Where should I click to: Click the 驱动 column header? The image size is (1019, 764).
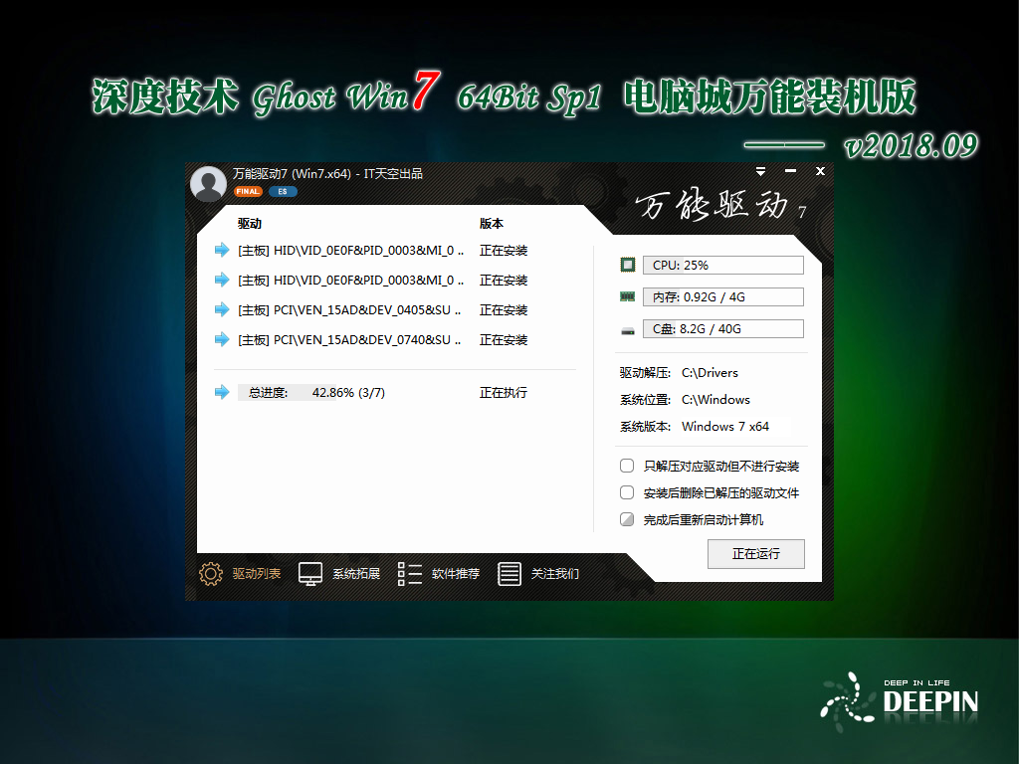[250, 224]
